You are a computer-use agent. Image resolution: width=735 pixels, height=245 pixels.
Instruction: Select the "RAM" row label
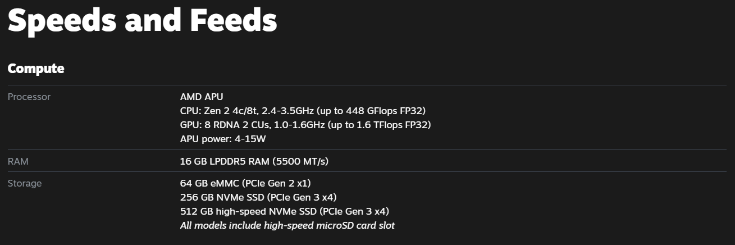pos(18,162)
